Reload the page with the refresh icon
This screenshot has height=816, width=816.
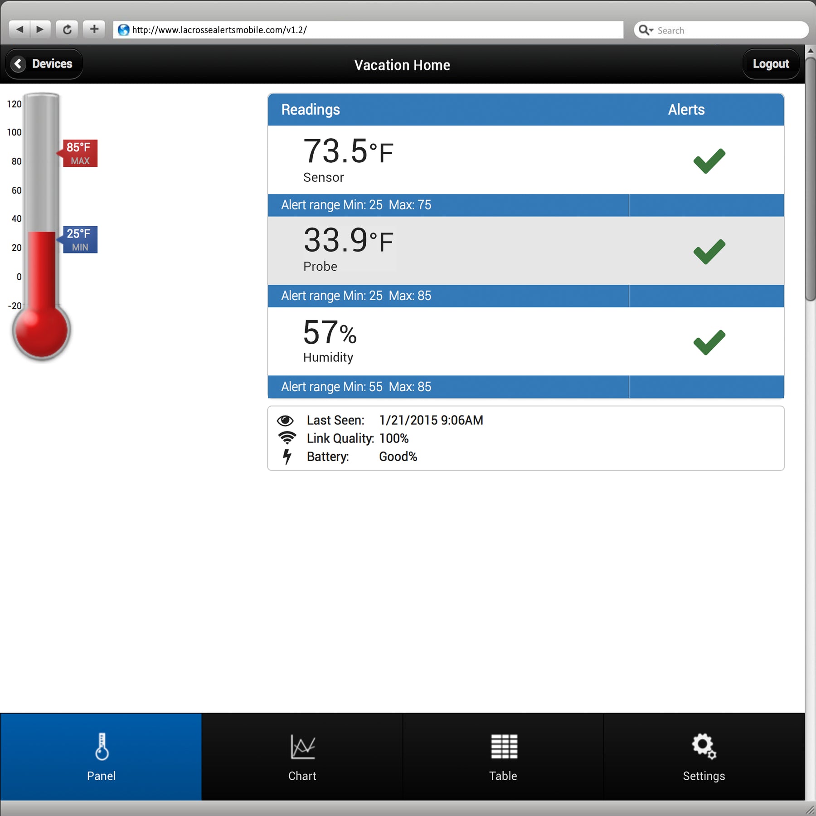pyautogui.click(x=67, y=29)
